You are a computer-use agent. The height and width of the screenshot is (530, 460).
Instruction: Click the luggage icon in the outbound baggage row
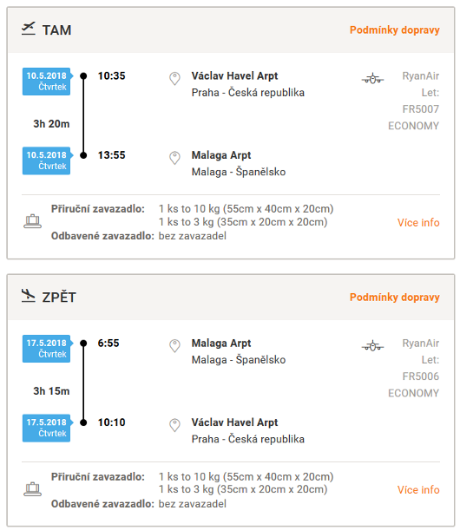pos(32,221)
